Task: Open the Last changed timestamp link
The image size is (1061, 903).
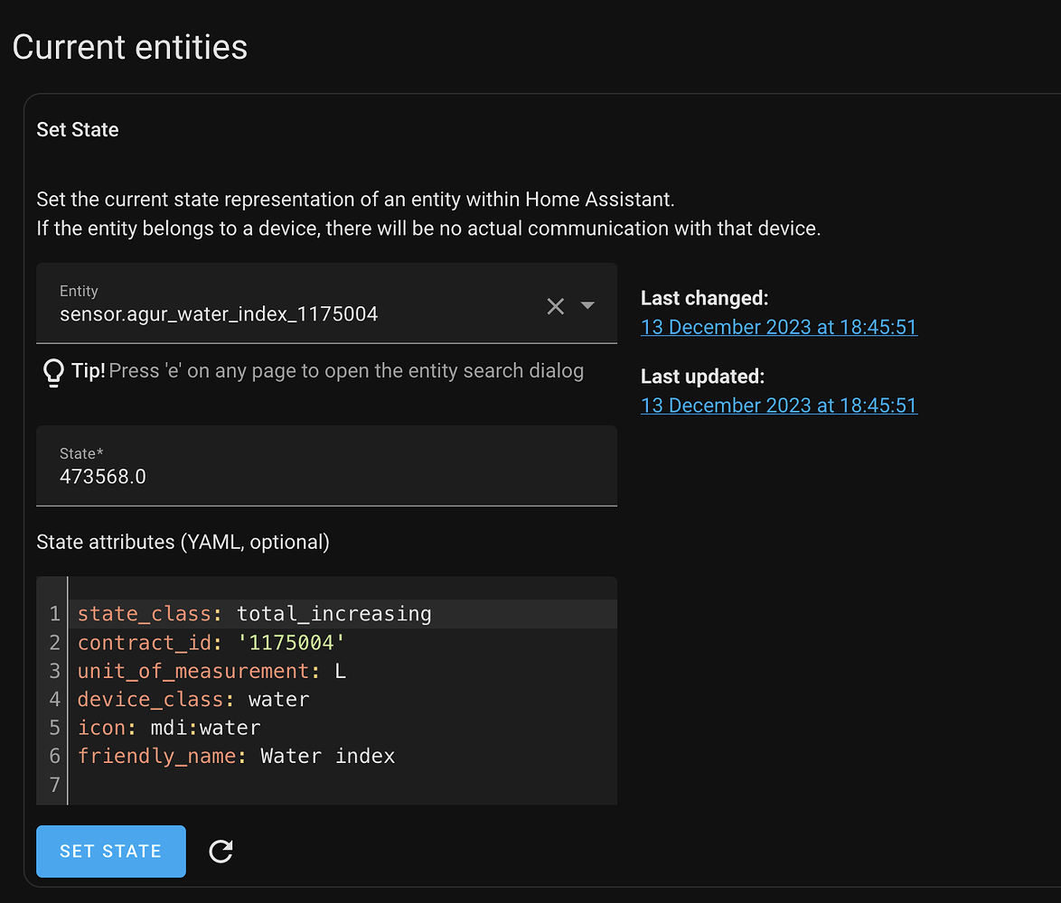Action: point(779,327)
